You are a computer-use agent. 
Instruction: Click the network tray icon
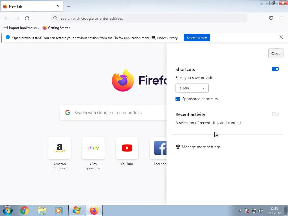click(x=254, y=211)
